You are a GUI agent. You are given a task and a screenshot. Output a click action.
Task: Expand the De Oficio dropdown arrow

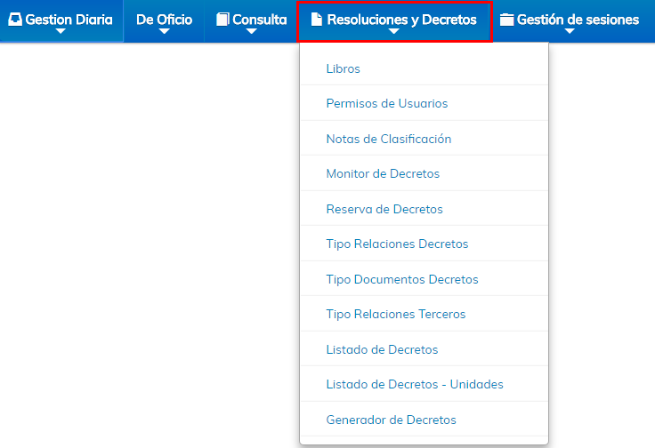coord(164,31)
